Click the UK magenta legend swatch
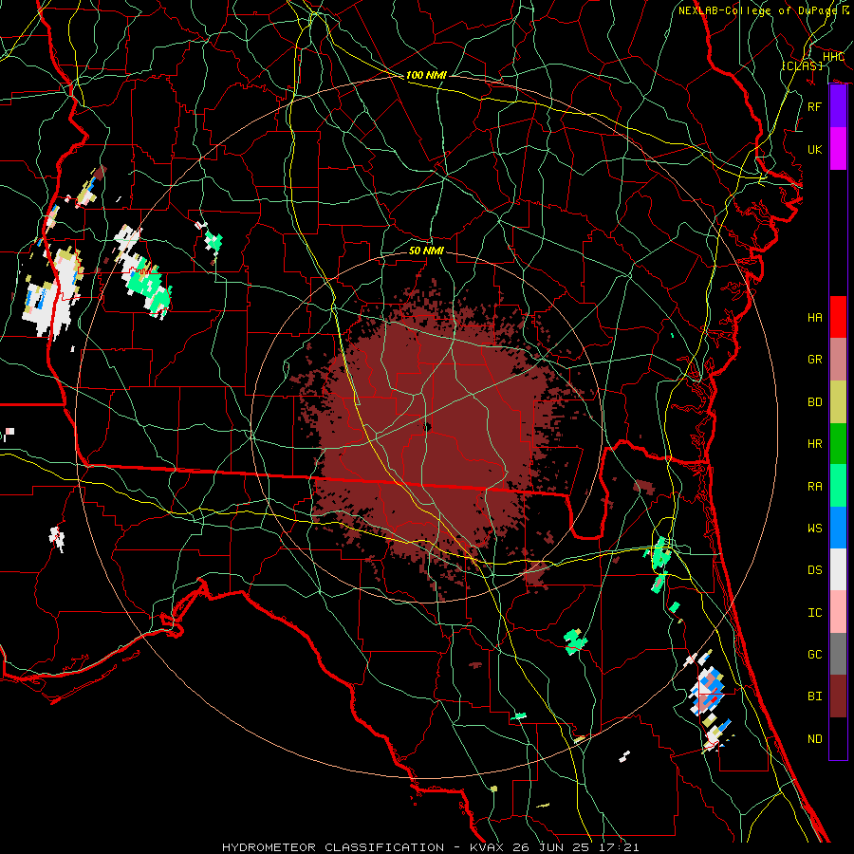The width and height of the screenshot is (854, 854). [x=838, y=149]
